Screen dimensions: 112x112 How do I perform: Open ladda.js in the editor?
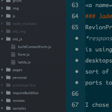pos(24,62)
